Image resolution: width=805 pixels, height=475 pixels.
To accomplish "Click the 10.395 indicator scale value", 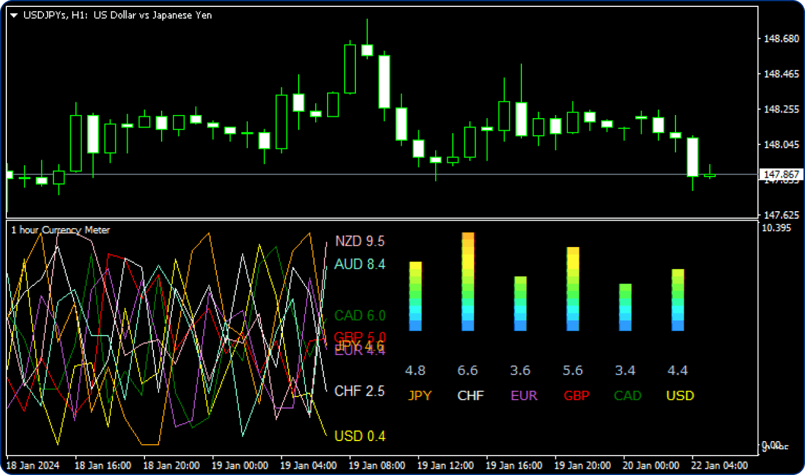I will pos(775,227).
